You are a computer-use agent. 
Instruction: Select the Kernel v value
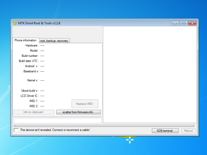[42, 80]
